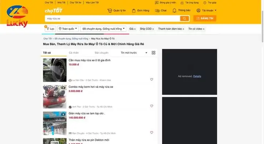Open the Chat icon
This screenshot has width=264, height=144.
(x=157, y=11)
